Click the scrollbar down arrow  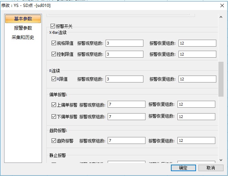[x=221, y=160]
